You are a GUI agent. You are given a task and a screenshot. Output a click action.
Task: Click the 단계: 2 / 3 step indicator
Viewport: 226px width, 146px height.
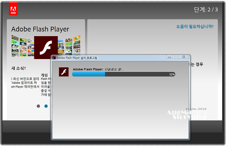click(x=206, y=10)
